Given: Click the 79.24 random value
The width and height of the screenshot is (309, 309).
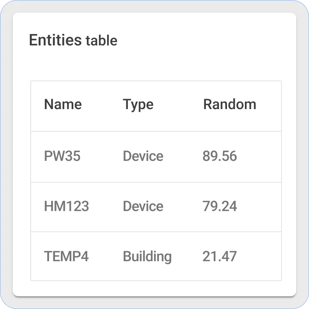Looking at the screenshot, I should pos(219,206).
